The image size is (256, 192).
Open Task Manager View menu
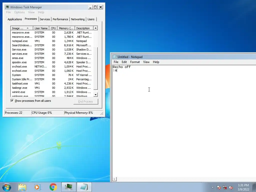31,12
